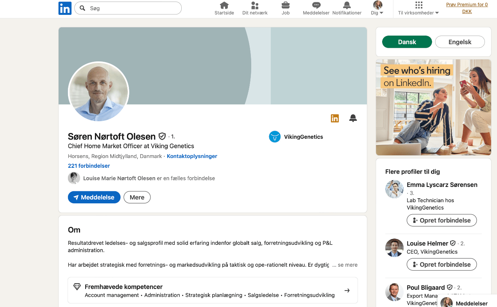Viewport: 497px width, 307px height.
Task: Expand the Om text with se mere
Action: tap(347, 265)
